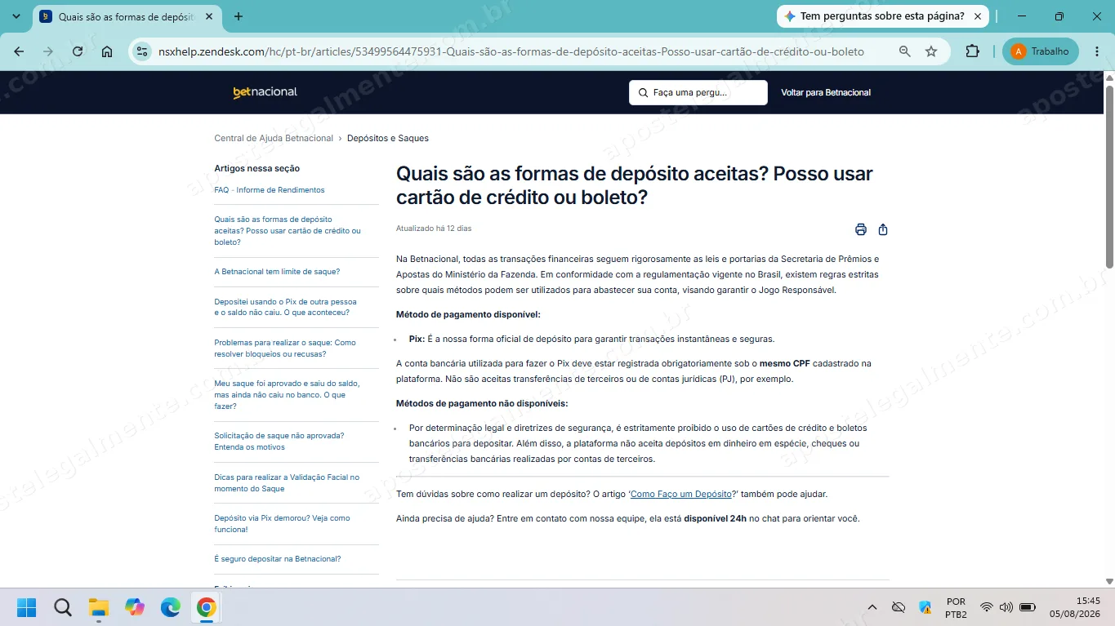Viewport: 1115px width, 626px height.
Task: Open Copilot from the taskbar
Action: click(135, 607)
